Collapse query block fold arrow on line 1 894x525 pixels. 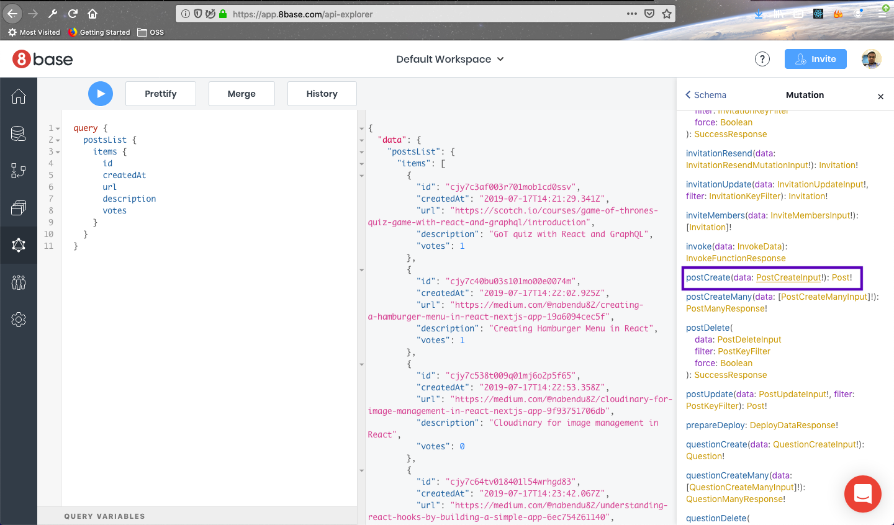pos(58,128)
